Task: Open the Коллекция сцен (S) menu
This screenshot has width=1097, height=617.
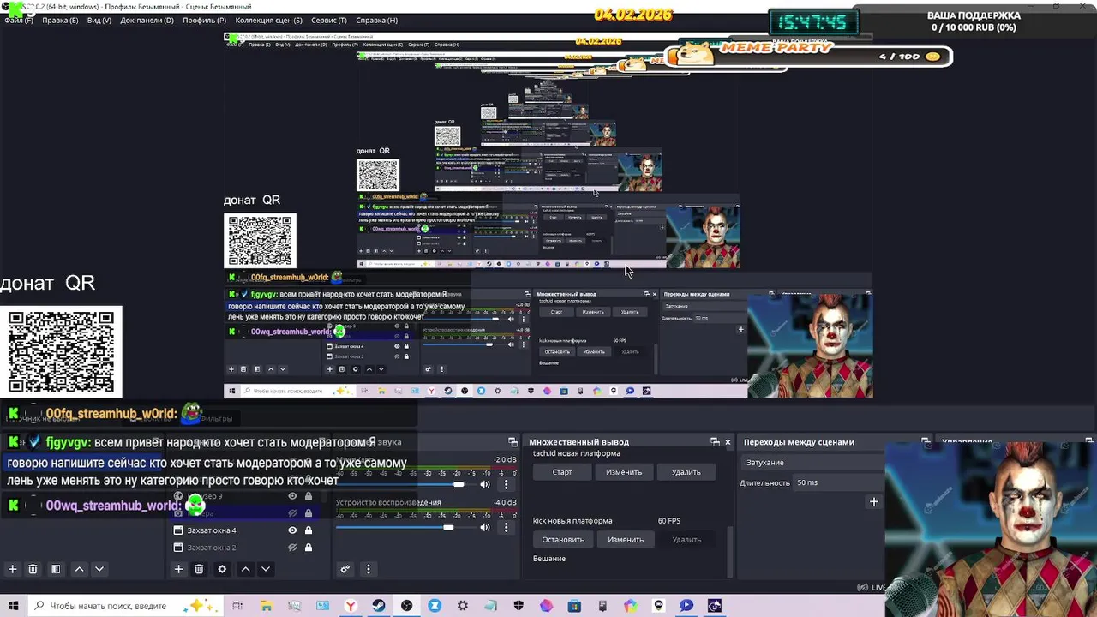Action: pos(268,21)
